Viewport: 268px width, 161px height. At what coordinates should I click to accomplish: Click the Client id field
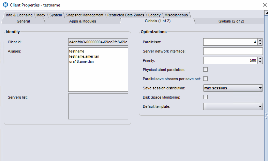coord(98,42)
